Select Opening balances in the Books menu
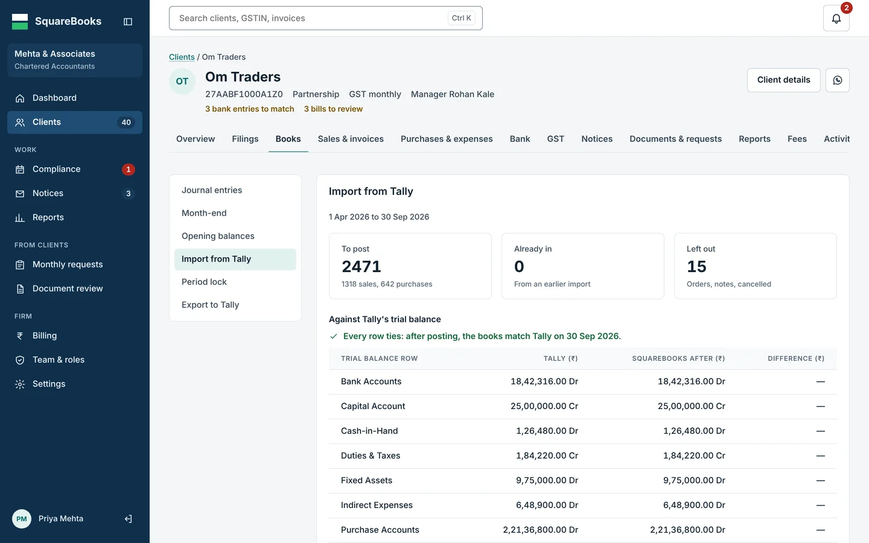Screen dimensions: 869x543 [x=235, y=236]
